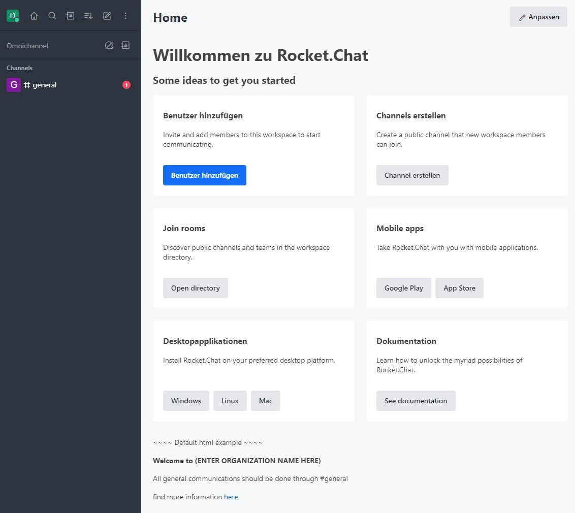Open the sort display options icon
Screen dimensions: 575x513
tap(88, 16)
